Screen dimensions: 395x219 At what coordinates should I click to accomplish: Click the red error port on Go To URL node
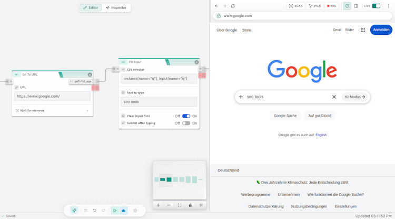95,88
